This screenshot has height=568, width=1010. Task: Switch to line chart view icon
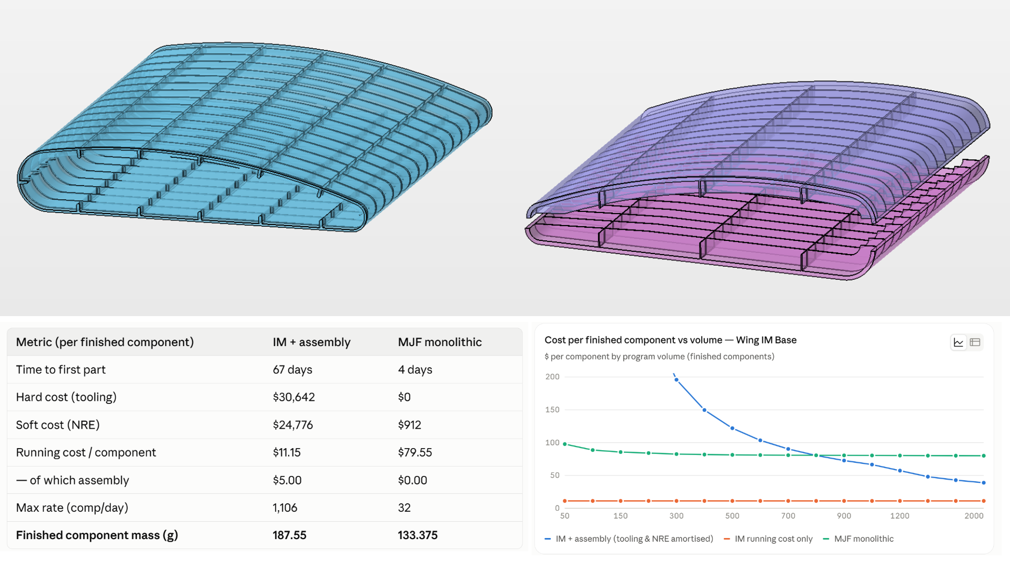point(958,342)
